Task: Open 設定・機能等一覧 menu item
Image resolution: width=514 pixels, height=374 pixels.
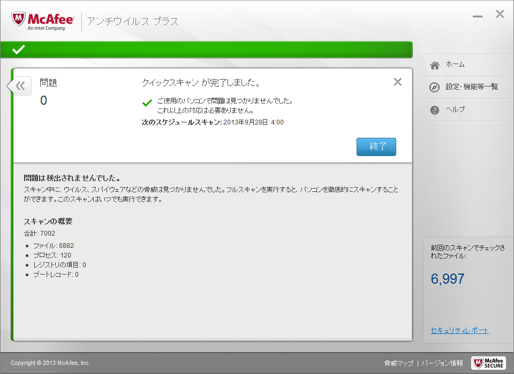Action: [x=472, y=87]
